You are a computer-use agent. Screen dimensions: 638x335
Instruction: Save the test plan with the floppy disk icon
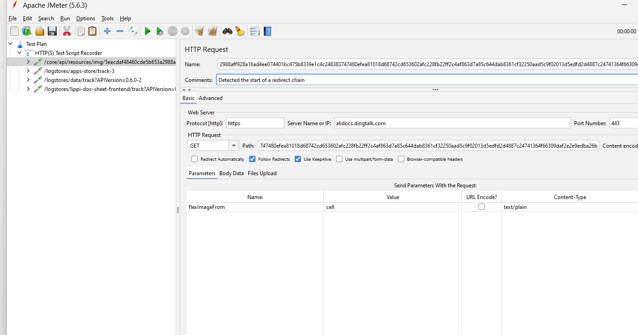pyautogui.click(x=52, y=31)
